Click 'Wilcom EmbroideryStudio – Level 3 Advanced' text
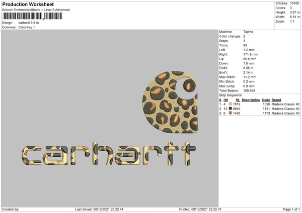 [x=36, y=10]
